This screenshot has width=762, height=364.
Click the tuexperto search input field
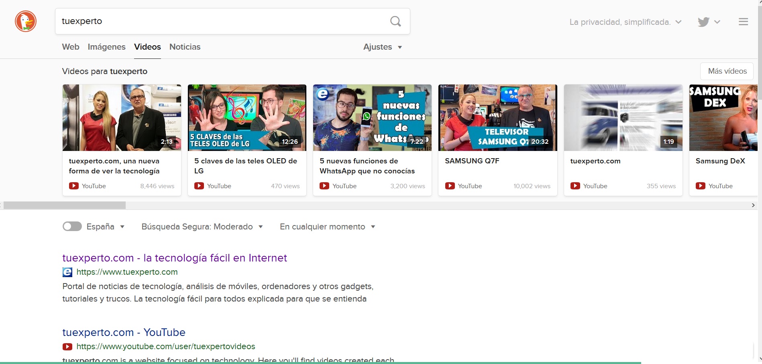(x=221, y=21)
